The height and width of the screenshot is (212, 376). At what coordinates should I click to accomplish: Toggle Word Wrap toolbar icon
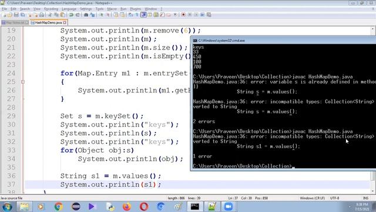pyautogui.click(x=130, y=15)
